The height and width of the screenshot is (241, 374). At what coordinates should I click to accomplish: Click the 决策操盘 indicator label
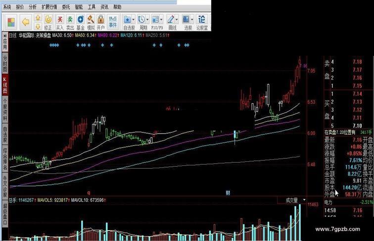tap(44, 35)
